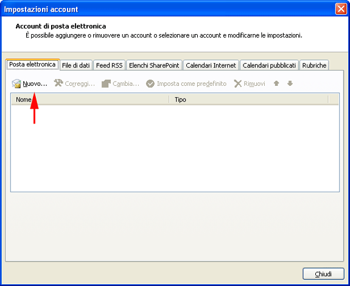The image size is (350, 286).
Task: Switch to the File di dati tab
Action: click(x=76, y=65)
